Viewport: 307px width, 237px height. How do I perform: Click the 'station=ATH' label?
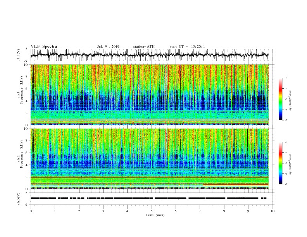144,46
